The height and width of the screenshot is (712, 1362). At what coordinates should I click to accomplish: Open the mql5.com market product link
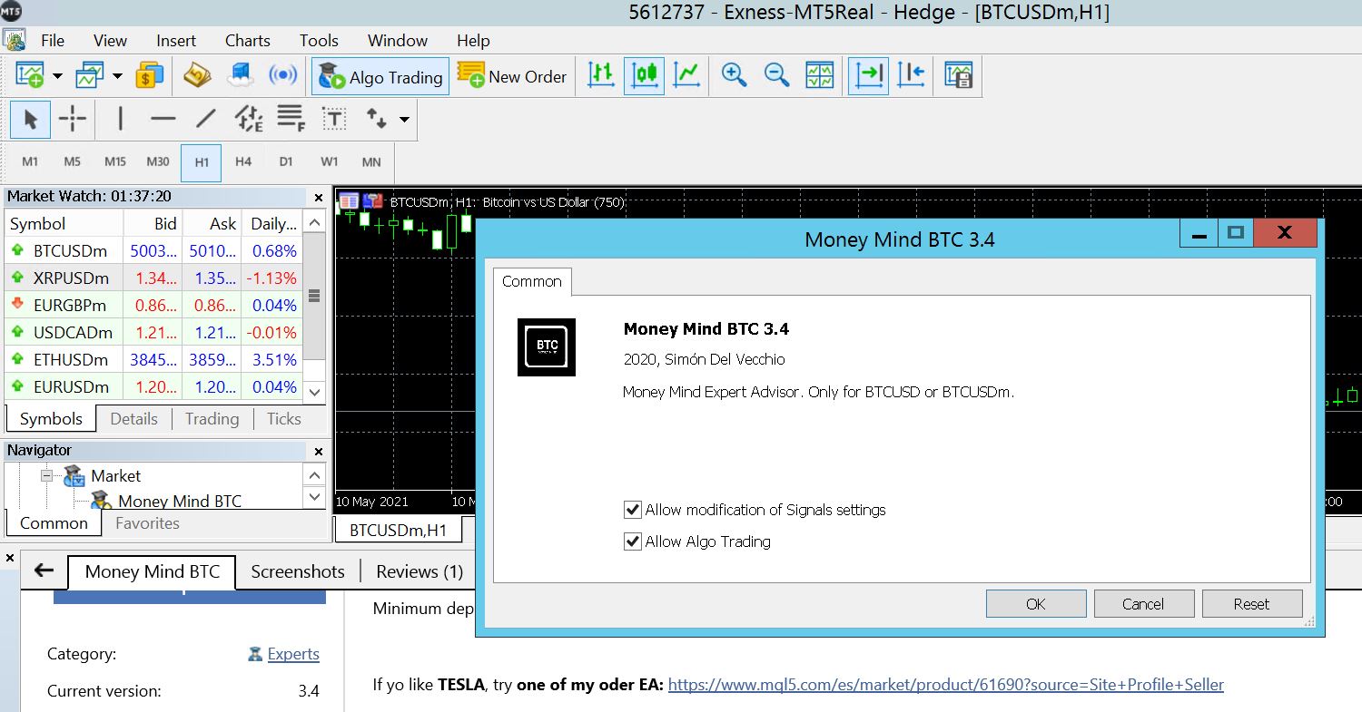tap(946, 685)
